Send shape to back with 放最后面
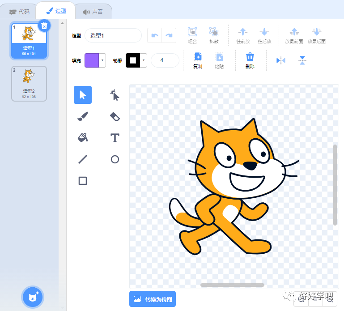Screen dimensions: 344x311 click(317, 35)
